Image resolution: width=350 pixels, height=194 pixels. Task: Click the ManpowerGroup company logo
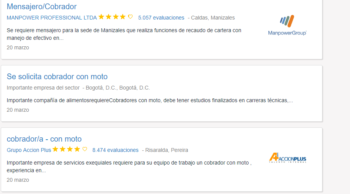coord(287,25)
